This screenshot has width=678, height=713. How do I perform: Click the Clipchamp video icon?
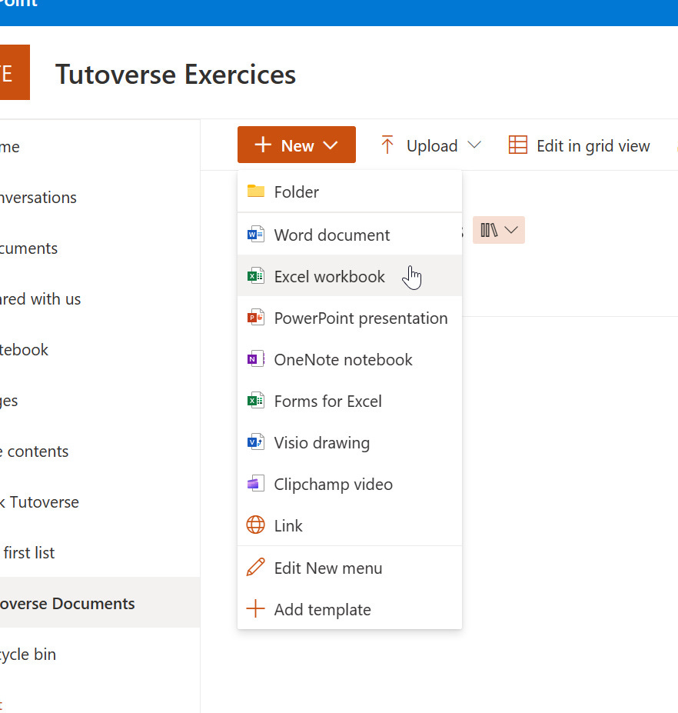[x=256, y=483]
